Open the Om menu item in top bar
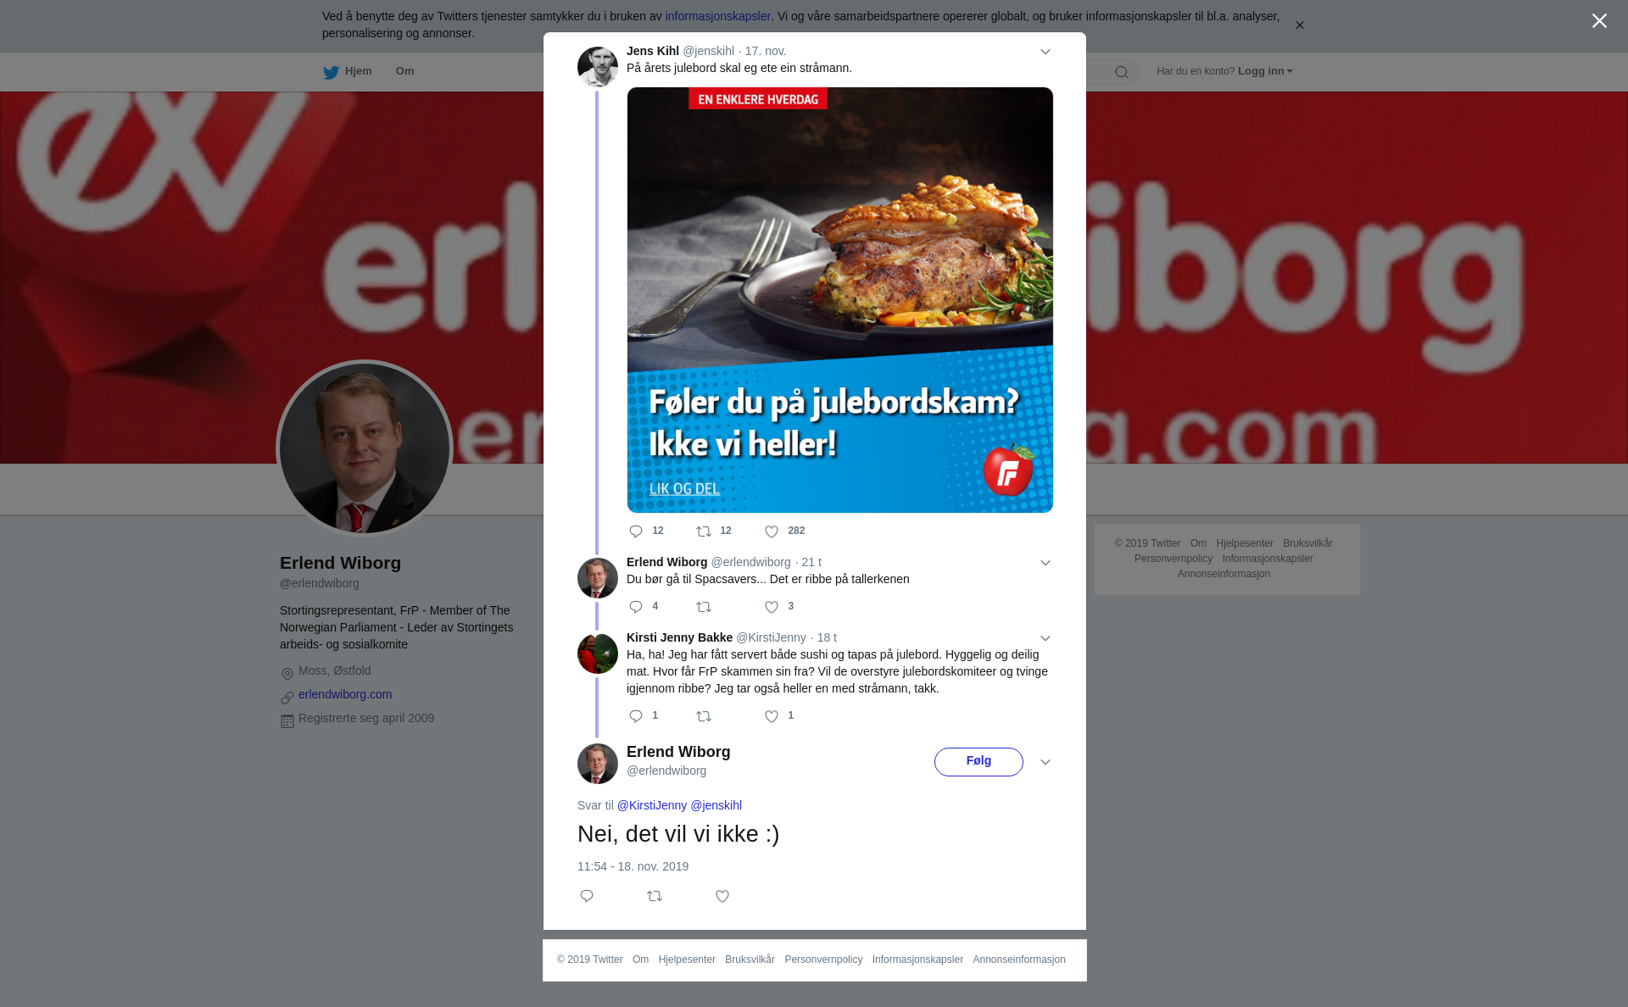The image size is (1628, 1007). point(404,71)
